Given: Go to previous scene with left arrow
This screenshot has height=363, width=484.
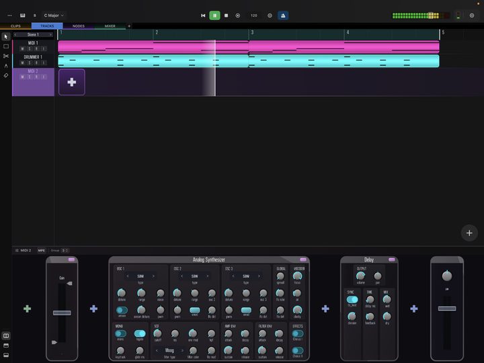Looking at the screenshot, I should pos(15,34).
